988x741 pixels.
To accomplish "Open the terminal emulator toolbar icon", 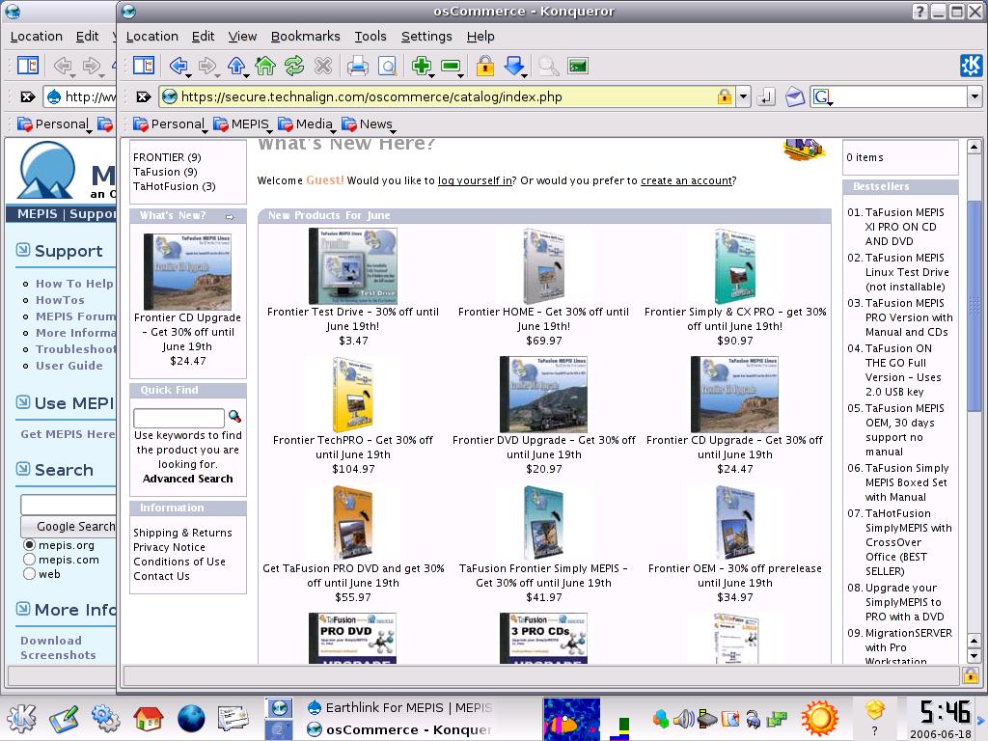I will (578, 66).
